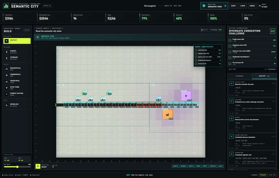The image size is (279, 178).
Task: Click the 5/5 commission progress badge
Action: 272,31
